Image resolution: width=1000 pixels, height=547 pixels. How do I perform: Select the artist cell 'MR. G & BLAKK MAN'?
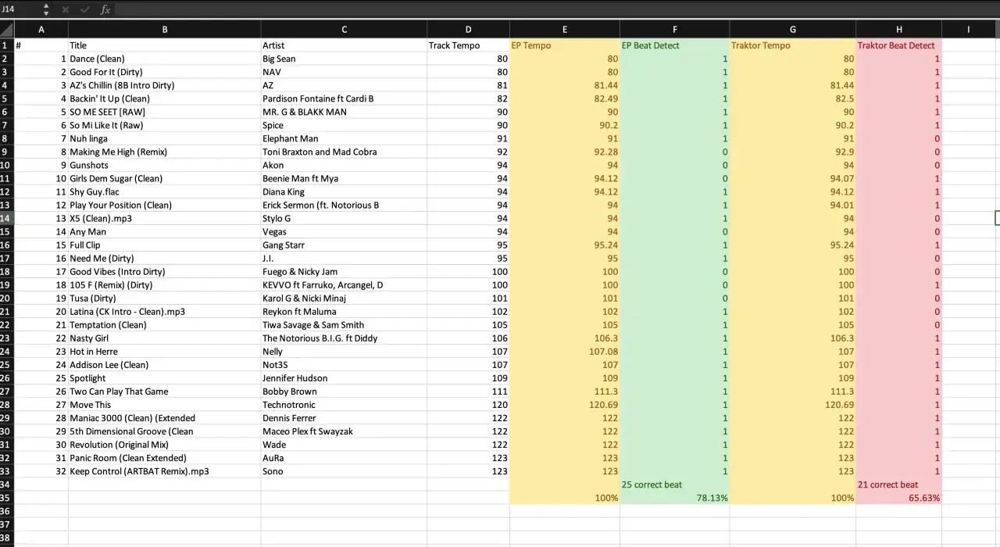(344, 112)
